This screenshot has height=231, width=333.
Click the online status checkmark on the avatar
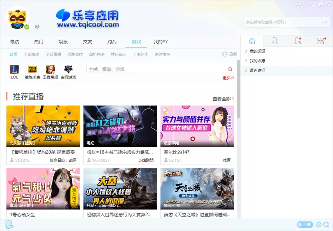(27, 26)
